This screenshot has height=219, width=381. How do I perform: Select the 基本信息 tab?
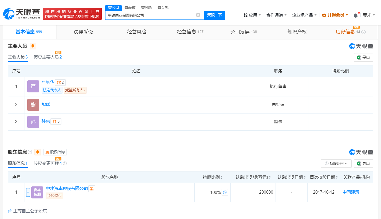point(30,32)
